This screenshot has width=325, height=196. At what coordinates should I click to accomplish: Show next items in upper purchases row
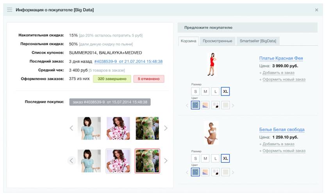point(166,128)
